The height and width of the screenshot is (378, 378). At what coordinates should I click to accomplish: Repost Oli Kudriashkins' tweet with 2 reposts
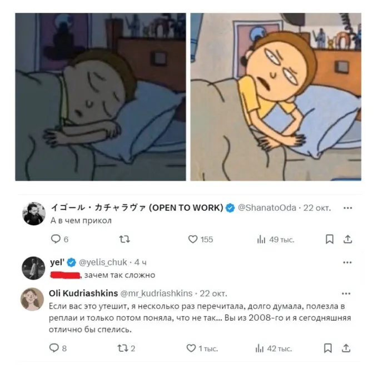point(124,349)
